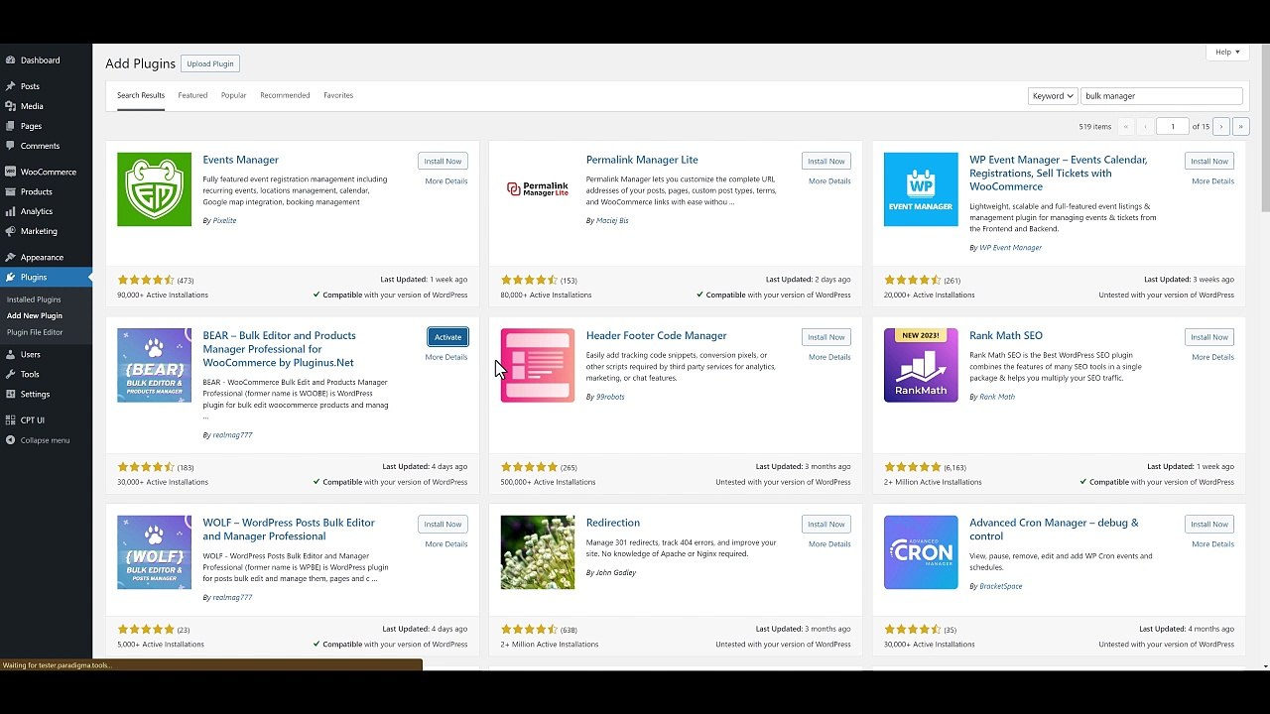Select Add New Plugin submenu item
Screen dimensions: 1270x714
(x=35, y=315)
